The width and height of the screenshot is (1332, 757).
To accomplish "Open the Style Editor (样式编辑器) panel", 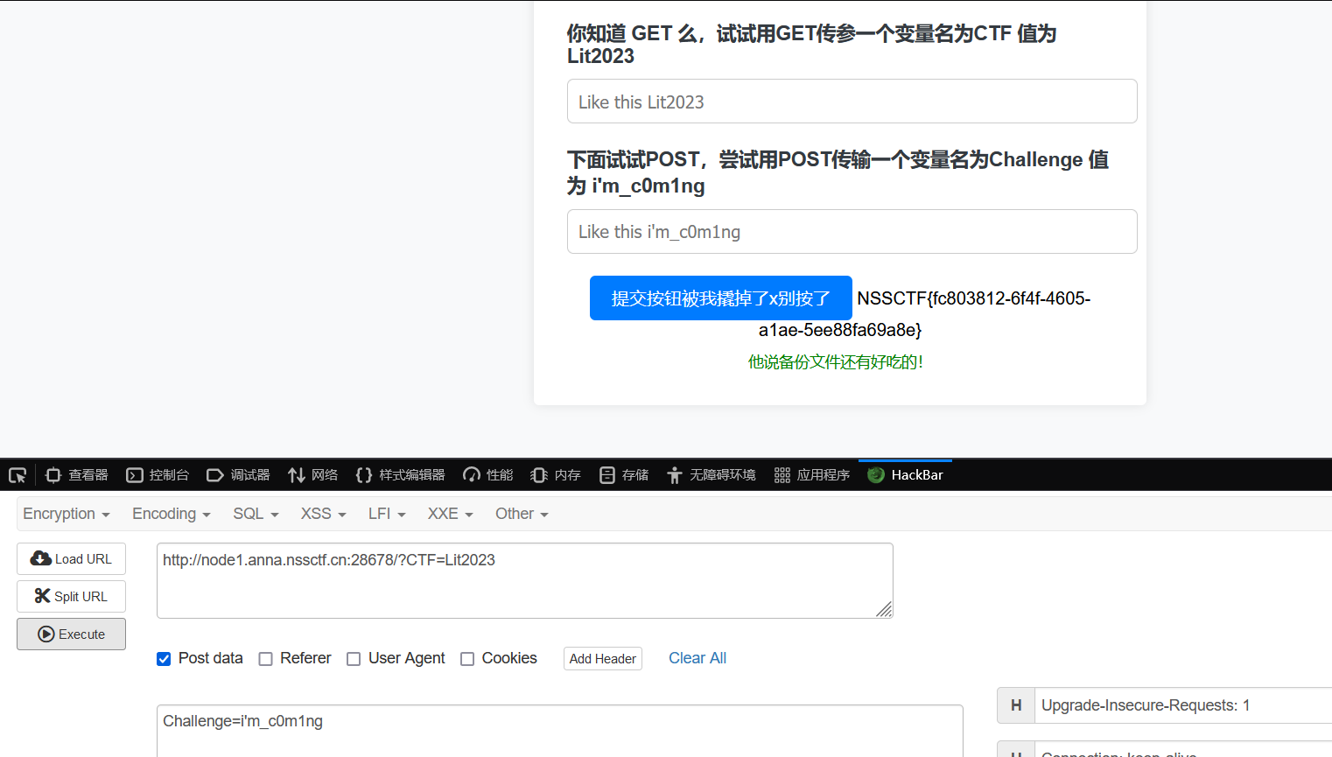I will [x=401, y=475].
